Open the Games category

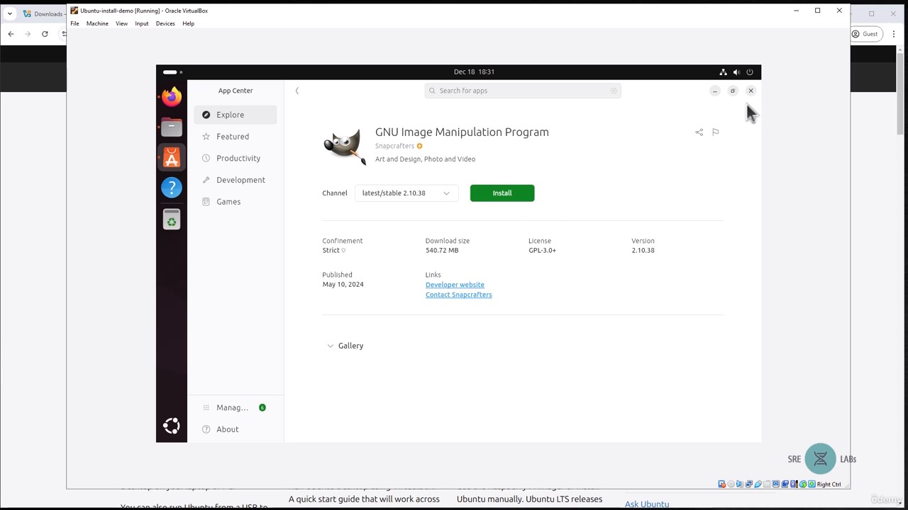pos(236,202)
